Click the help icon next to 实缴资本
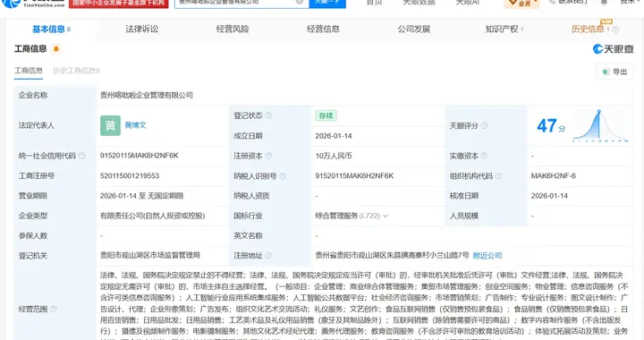The height and width of the screenshot is (340, 644). 484,156
